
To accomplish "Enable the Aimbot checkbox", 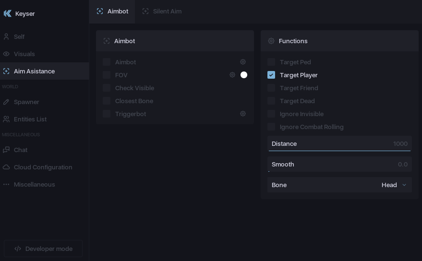I will (x=107, y=62).
